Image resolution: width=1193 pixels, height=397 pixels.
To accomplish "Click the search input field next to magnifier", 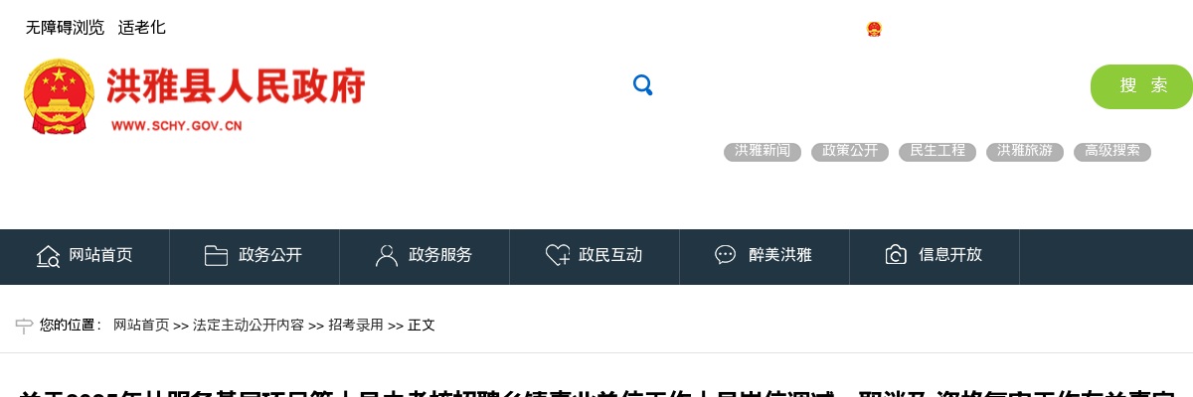I will pos(870,86).
